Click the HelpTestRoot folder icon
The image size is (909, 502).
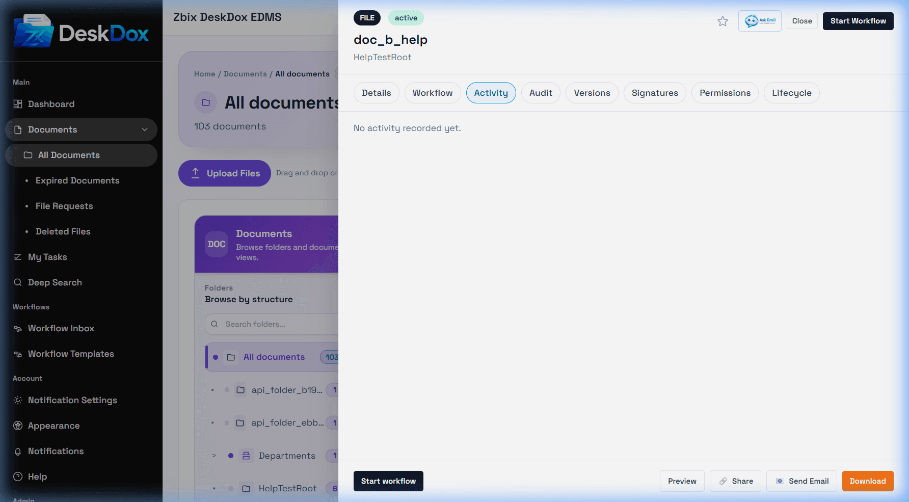(x=246, y=488)
